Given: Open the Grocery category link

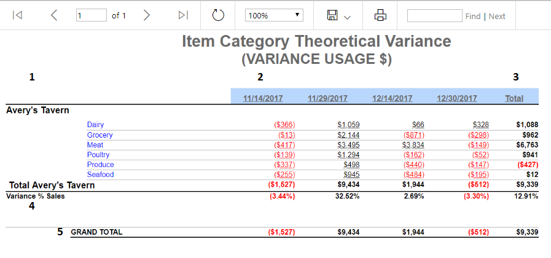Looking at the screenshot, I should coord(100,135).
